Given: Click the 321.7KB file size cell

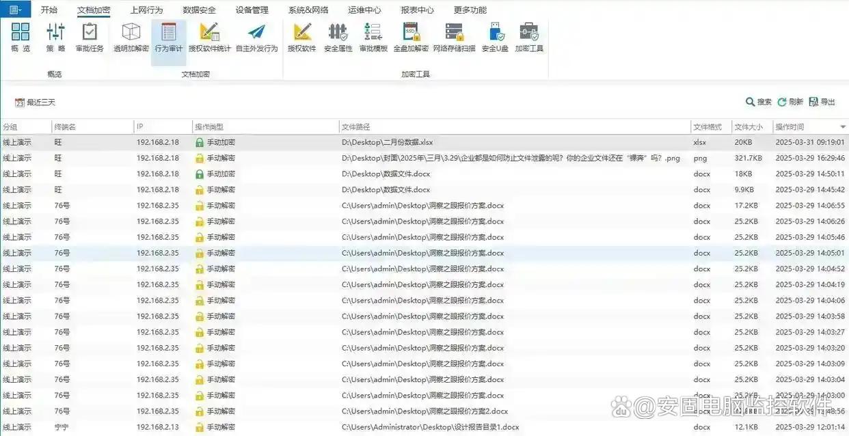Looking at the screenshot, I should pyautogui.click(x=749, y=158).
